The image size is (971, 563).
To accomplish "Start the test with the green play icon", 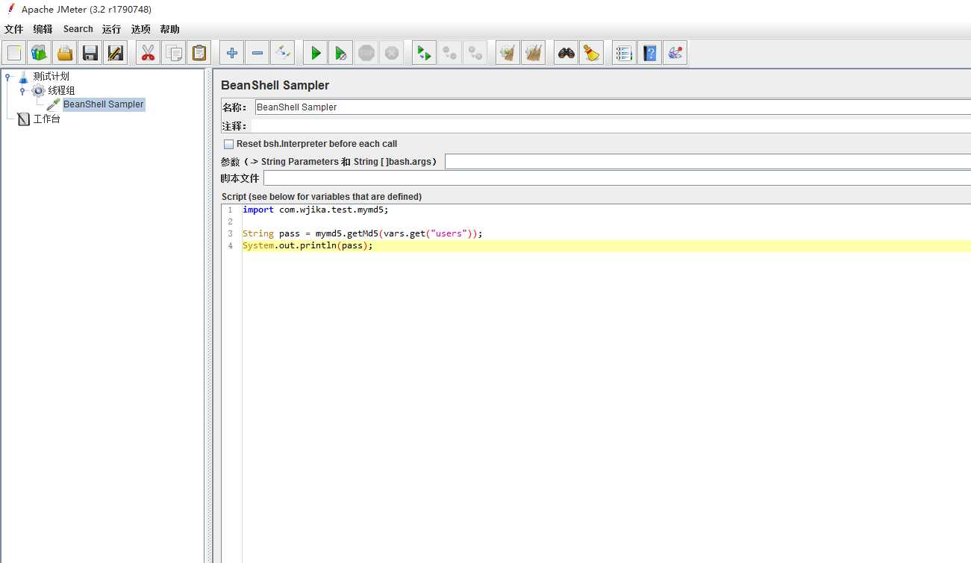I will point(316,53).
